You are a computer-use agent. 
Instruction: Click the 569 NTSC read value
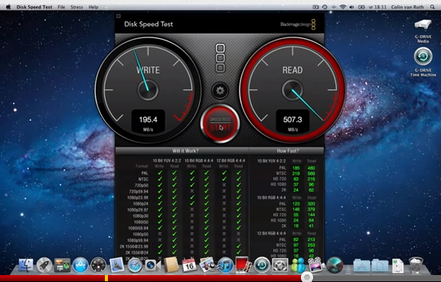pyautogui.click(x=311, y=173)
